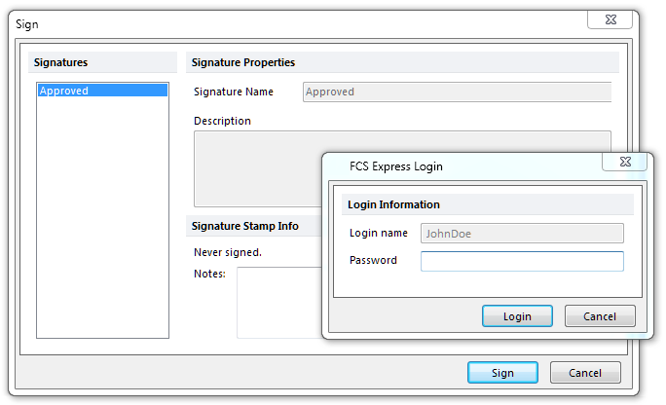Cancel the FCS Express Login dialog
Screen dimensions: 666x405
599,316
